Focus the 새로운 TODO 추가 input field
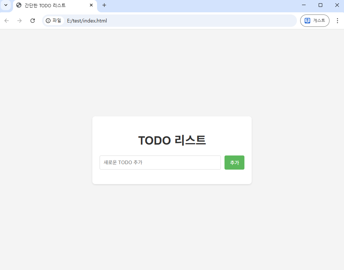The image size is (344, 270). coord(160,162)
